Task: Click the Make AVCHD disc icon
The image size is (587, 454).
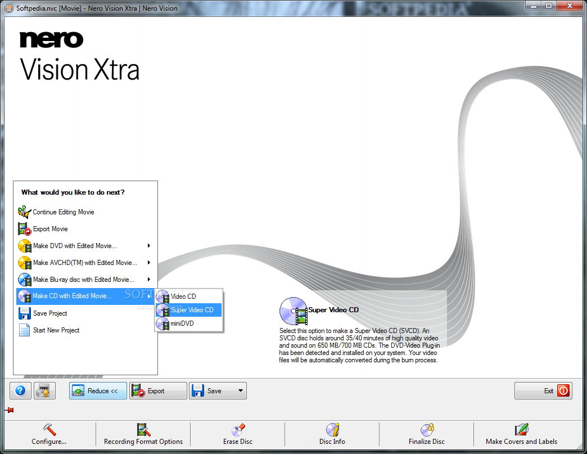Action: tap(25, 263)
